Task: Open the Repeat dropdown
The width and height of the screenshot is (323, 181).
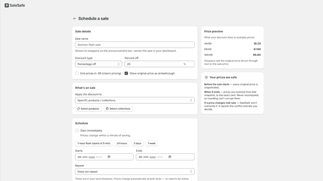Action: click(x=135, y=172)
